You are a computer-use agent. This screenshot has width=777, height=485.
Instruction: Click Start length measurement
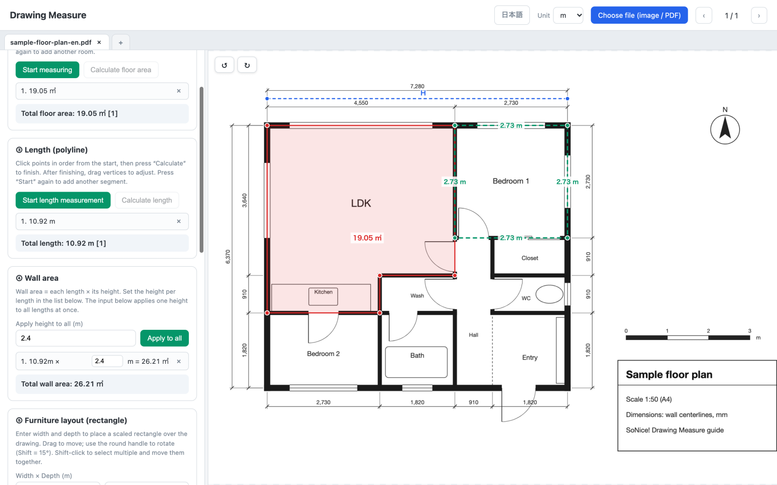(x=63, y=200)
